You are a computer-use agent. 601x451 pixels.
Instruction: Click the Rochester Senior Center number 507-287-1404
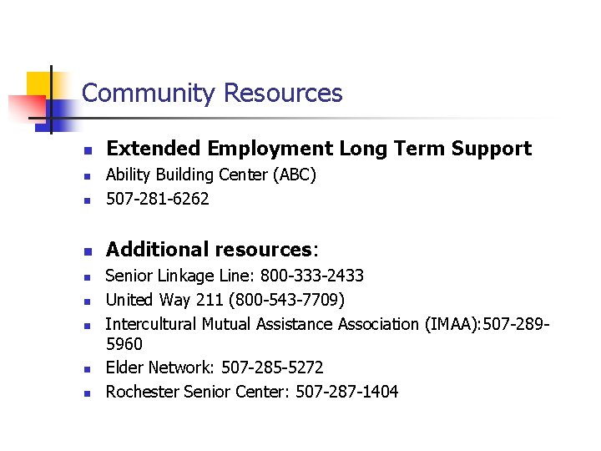(347, 392)
